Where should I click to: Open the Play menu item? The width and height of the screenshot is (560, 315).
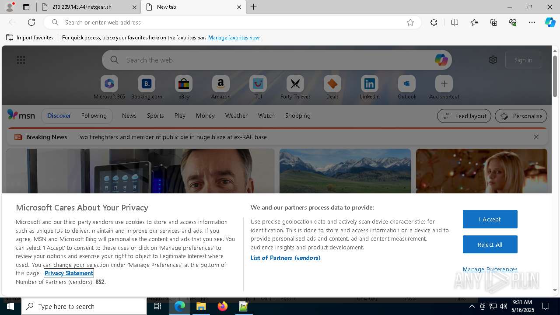coord(180,115)
